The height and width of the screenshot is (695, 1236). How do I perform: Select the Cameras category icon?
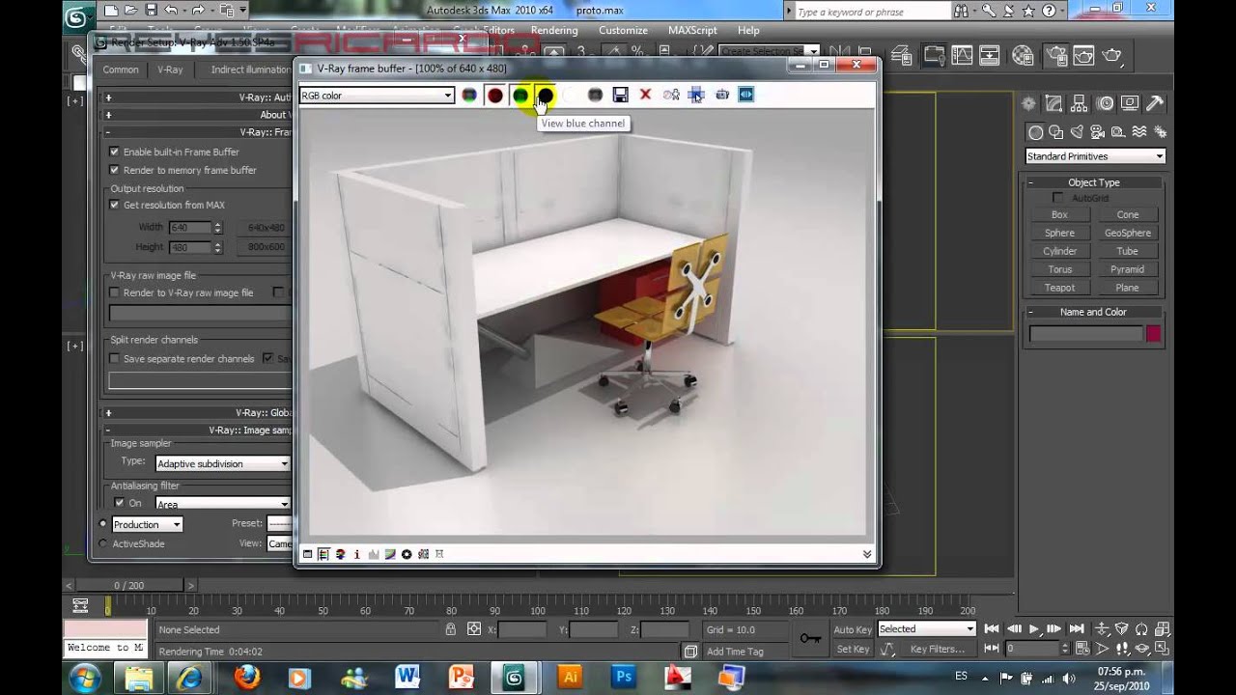[1097, 132]
